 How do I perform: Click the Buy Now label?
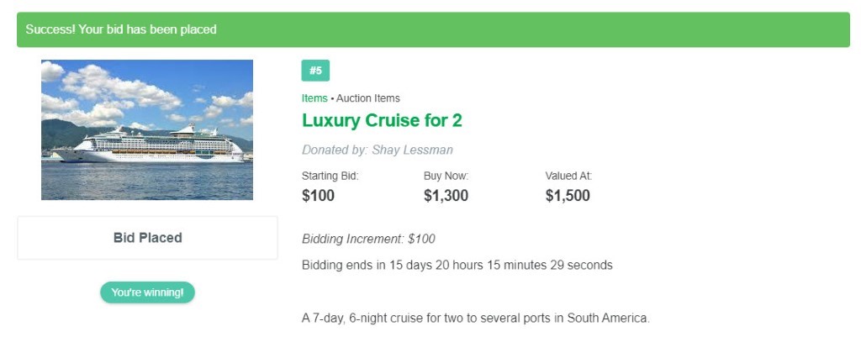446,176
